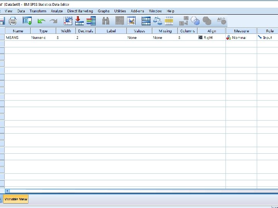Click the Find binoculars icon

coord(106,21)
